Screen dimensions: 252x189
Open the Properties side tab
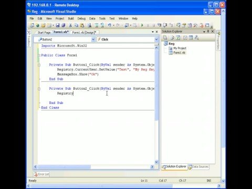[x=218, y=40]
